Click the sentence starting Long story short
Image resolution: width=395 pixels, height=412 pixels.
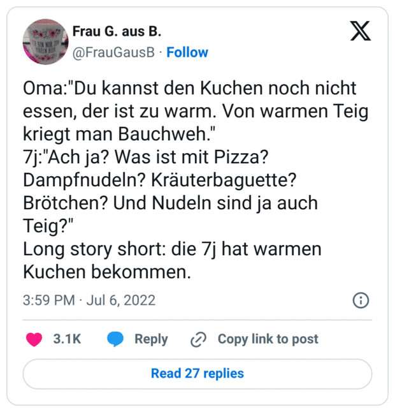172,249
